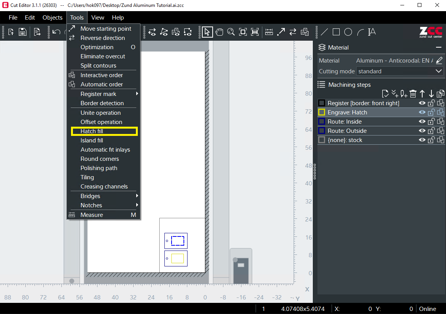The width and height of the screenshot is (446, 314).
Task: Select the text tool icon
Action: 372,32
